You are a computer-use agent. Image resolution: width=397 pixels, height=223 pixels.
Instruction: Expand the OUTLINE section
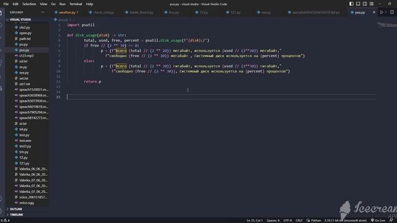16,209
